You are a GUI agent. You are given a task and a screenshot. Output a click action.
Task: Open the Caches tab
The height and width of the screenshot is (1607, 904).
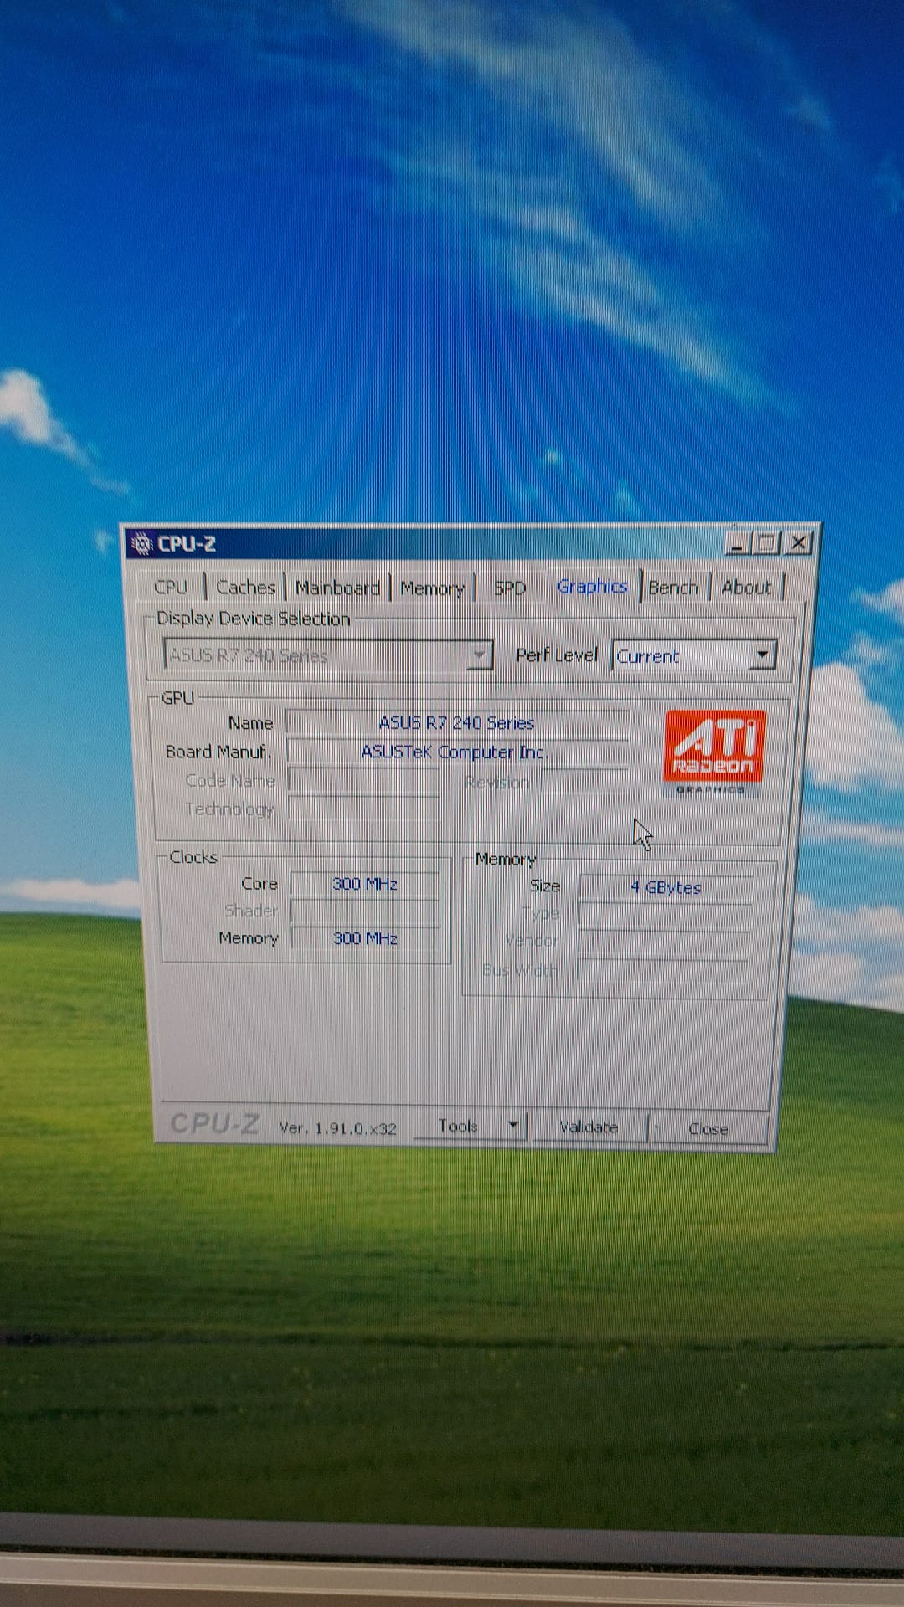(x=245, y=587)
